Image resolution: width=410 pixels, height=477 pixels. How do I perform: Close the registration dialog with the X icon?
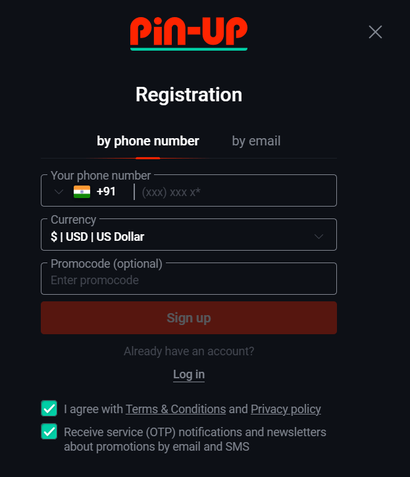(375, 32)
